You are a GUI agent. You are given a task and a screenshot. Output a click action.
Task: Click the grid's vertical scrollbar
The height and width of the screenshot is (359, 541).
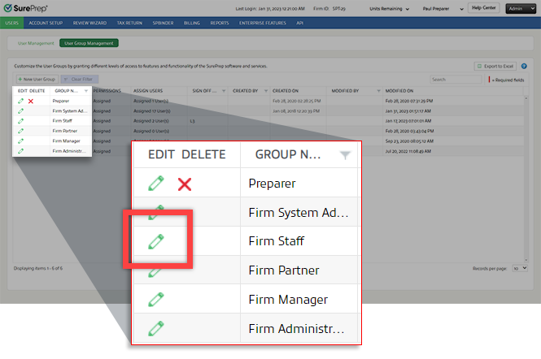tap(526, 179)
